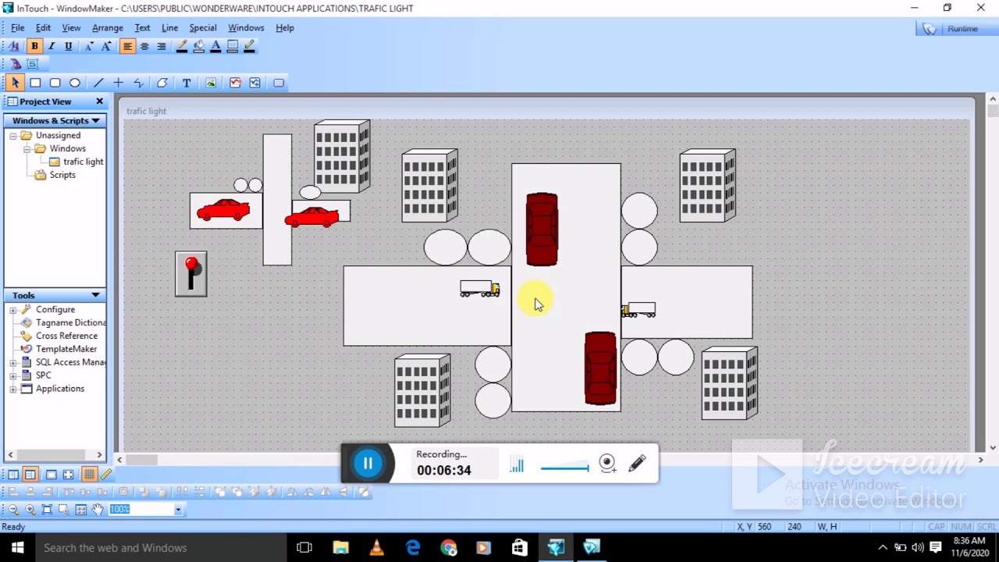This screenshot has height=562, width=999.
Task: Expand the SPC tree node
Action: coord(13,375)
